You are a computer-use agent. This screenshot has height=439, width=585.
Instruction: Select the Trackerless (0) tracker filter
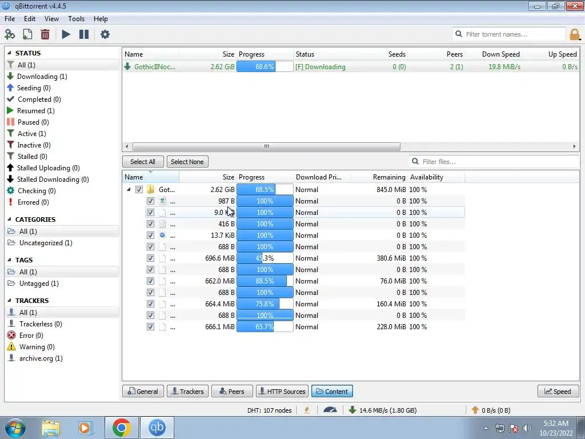tap(41, 324)
